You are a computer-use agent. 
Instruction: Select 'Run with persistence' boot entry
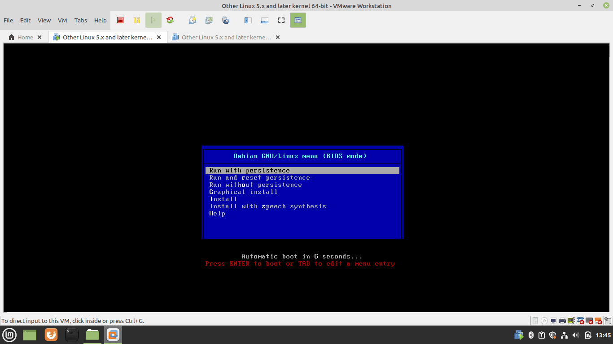tap(302, 171)
